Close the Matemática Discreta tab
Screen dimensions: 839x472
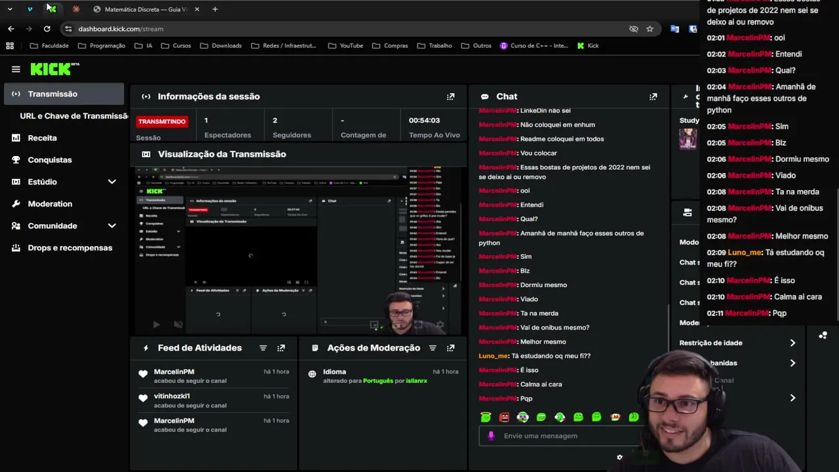click(197, 9)
